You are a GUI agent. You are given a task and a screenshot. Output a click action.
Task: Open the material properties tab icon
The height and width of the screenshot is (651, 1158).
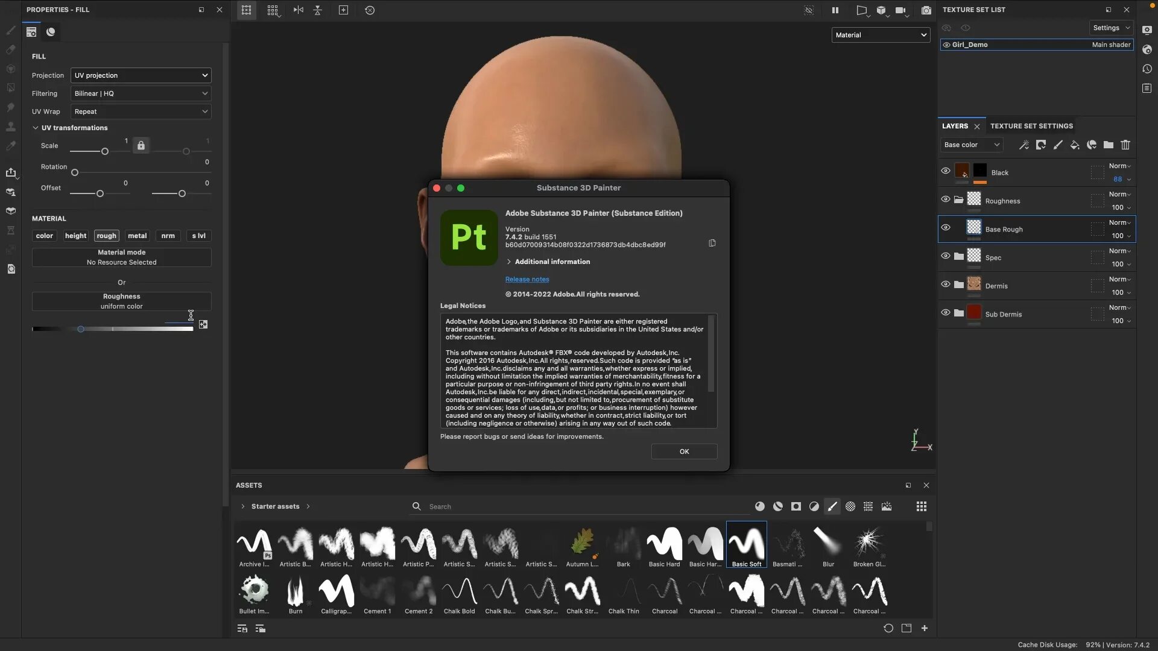(51, 32)
